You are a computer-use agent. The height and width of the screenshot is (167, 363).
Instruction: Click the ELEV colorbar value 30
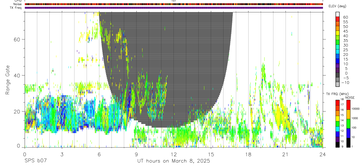click(345, 45)
